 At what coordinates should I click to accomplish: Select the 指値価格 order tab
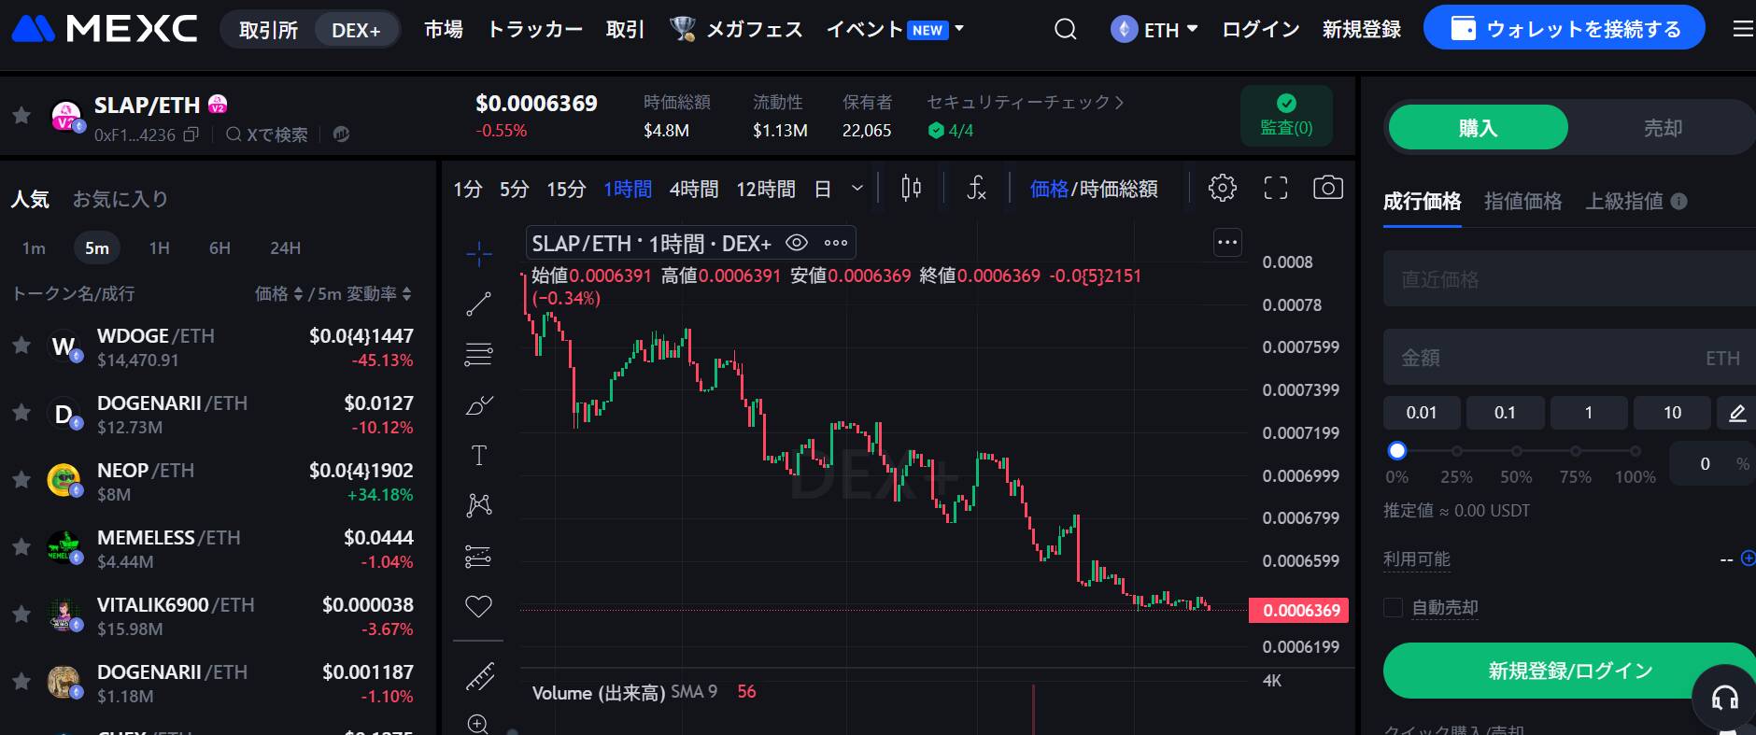click(1522, 201)
